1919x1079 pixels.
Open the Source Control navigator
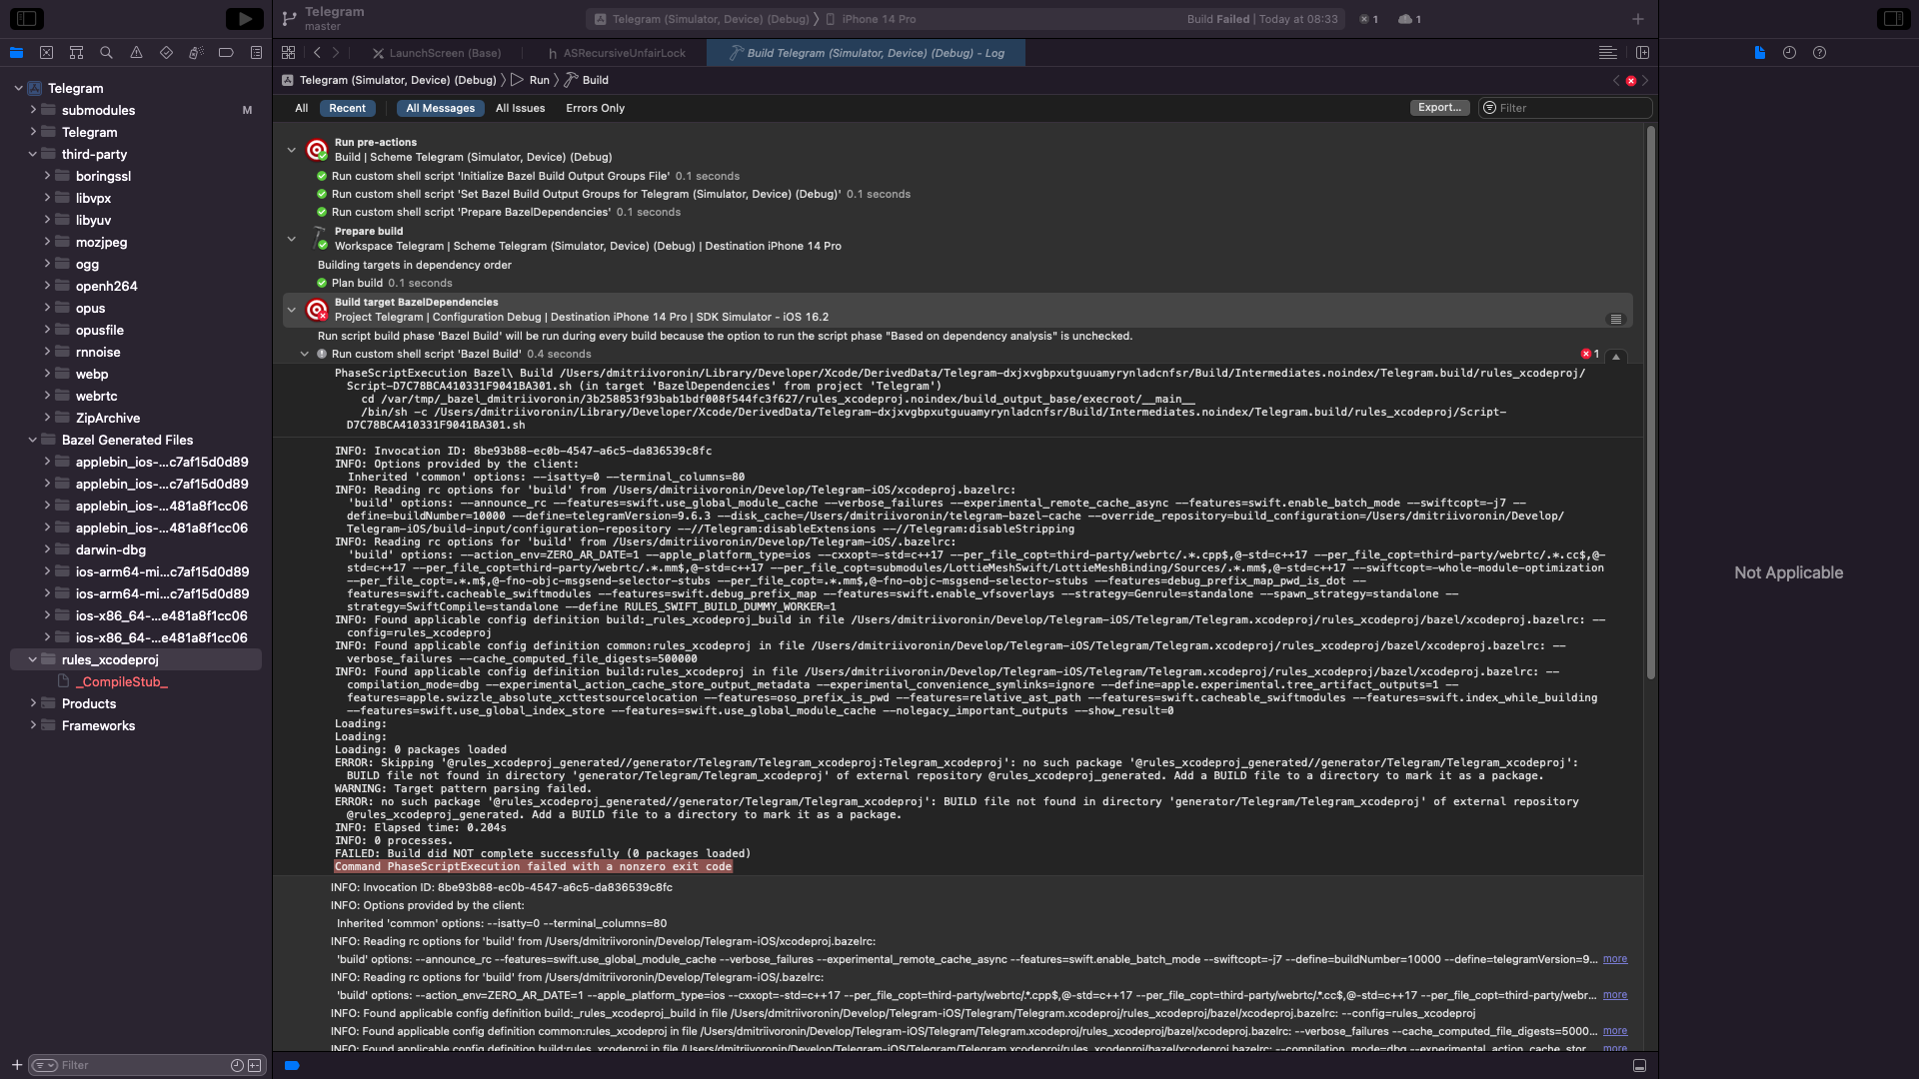(x=46, y=53)
